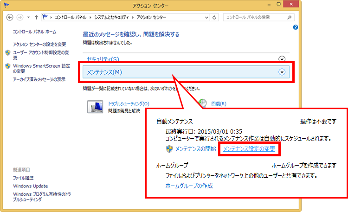Open 回復(R) link

pyautogui.click(x=219, y=103)
